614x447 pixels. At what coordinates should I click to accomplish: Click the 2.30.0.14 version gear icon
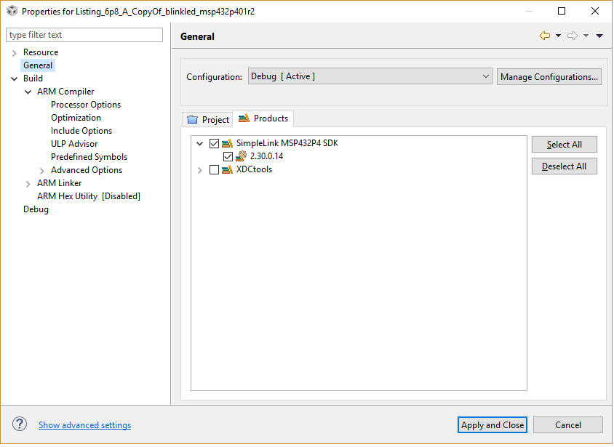point(242,157)
